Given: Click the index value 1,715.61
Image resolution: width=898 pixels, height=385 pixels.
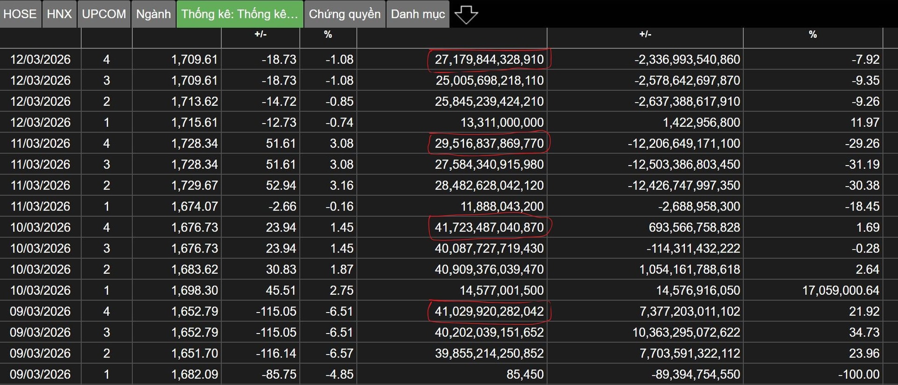Looking at the screenshot, I should point(194,123).
